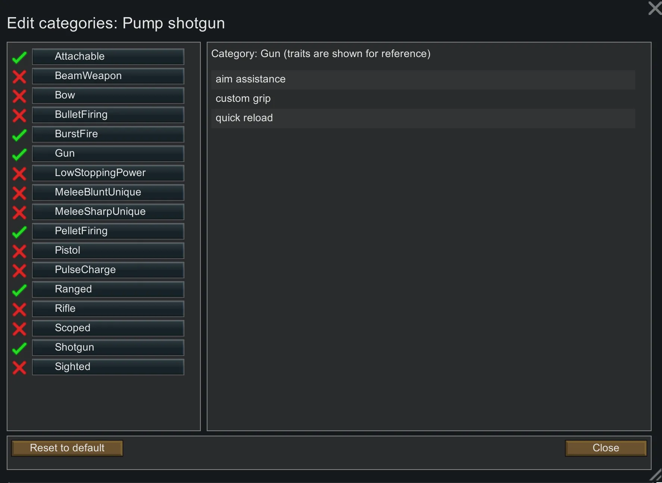The width and height of the screenshot is (662, 483).
Task: Select the Gun category button
Action: click(x=108, y=153)
